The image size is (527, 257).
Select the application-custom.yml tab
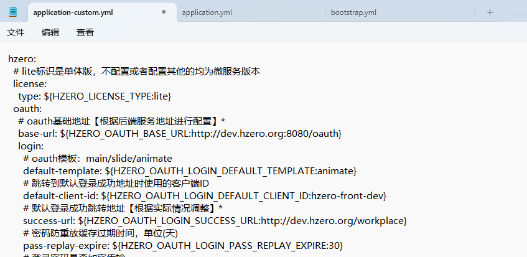tap(82, 12)
